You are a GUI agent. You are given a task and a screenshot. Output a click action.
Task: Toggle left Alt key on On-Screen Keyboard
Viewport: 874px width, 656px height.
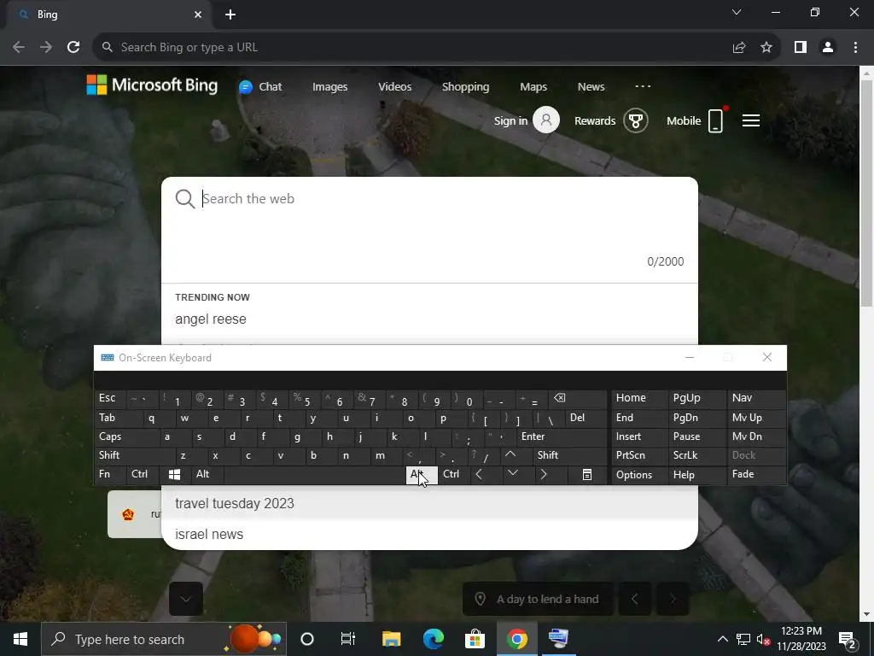208,474
